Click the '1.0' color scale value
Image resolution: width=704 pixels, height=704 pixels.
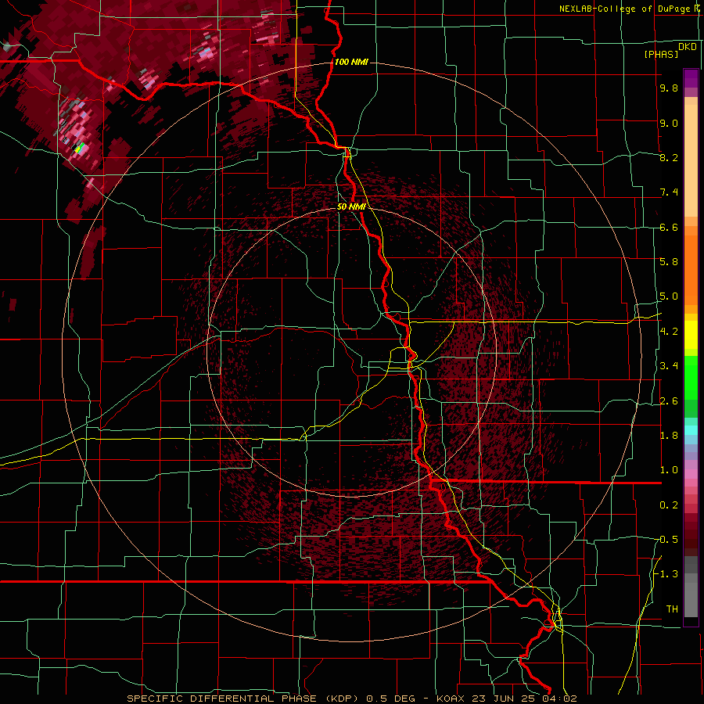click(669, 470)
